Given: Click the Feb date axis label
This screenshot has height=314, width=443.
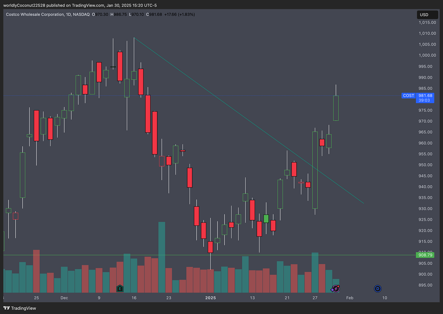Looking at the screenshot, I should click(x=350, y=298).
